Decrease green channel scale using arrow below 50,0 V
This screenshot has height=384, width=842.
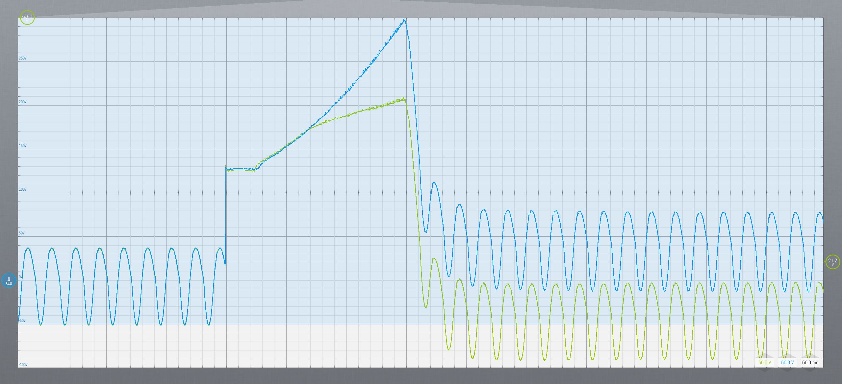pyautogui.click(x=765, y=369)
